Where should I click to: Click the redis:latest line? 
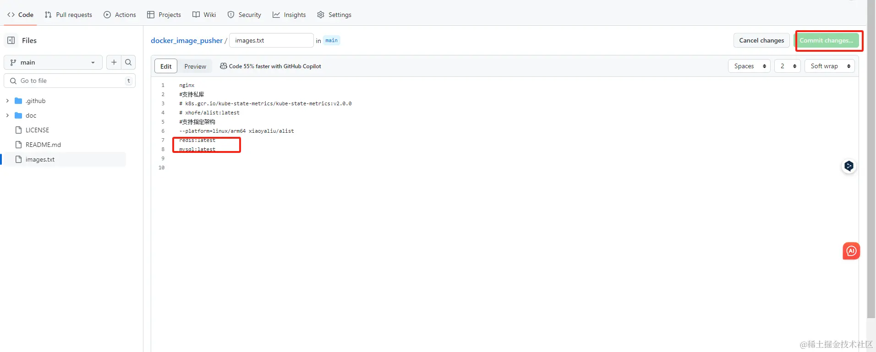pyautogui.click(x=197, y=140)
